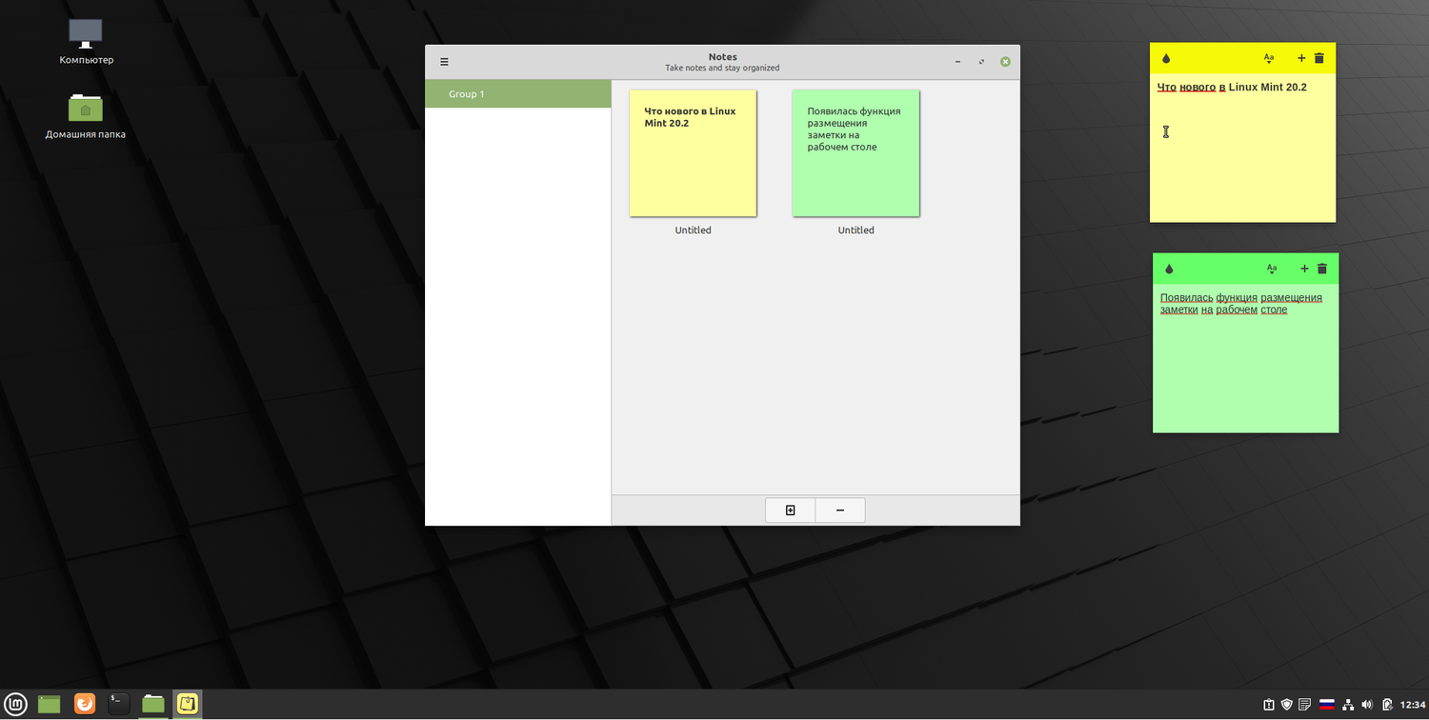Screen dimensions: 1429x720
Task: Click the 12:34 clock in the taskbar
Action: [1413, 705]
